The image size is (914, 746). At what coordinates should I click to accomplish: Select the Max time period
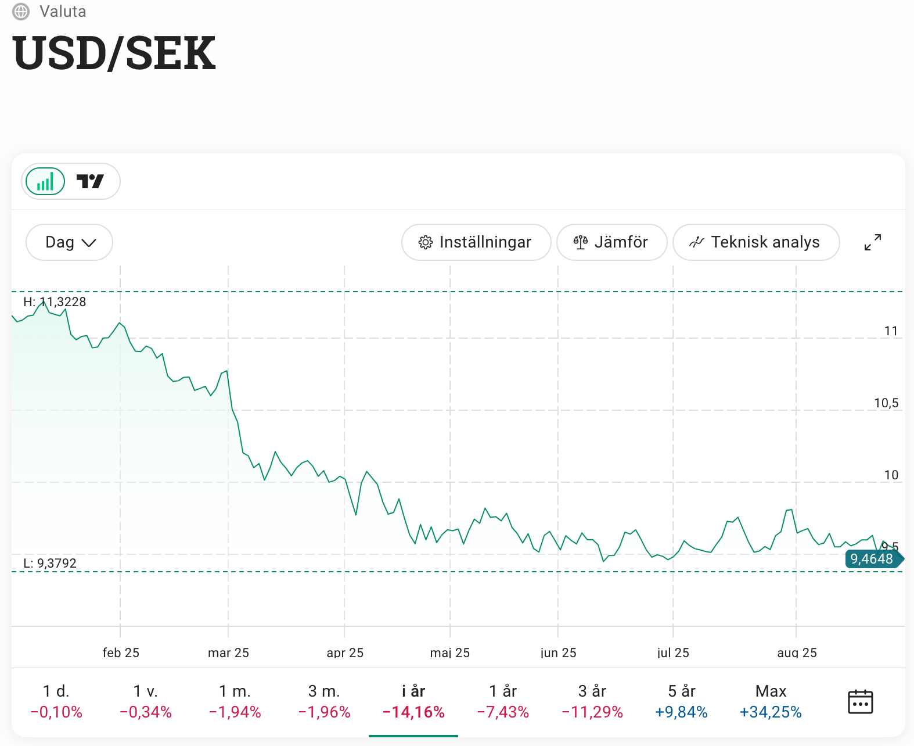pyautogui.click(x=771, y=701)
